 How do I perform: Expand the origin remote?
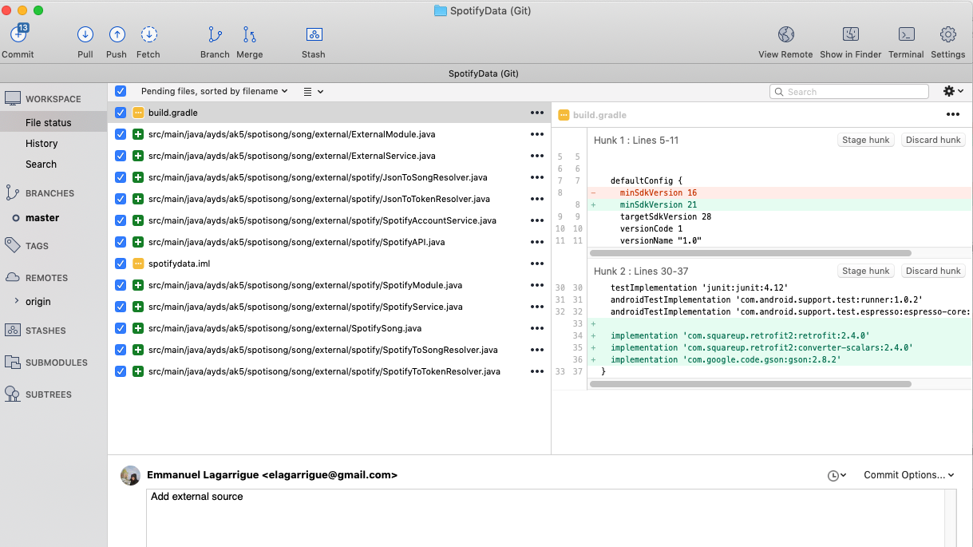click(18, 301)
